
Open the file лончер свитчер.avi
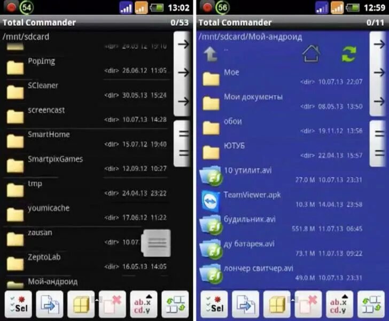[283, 275]
